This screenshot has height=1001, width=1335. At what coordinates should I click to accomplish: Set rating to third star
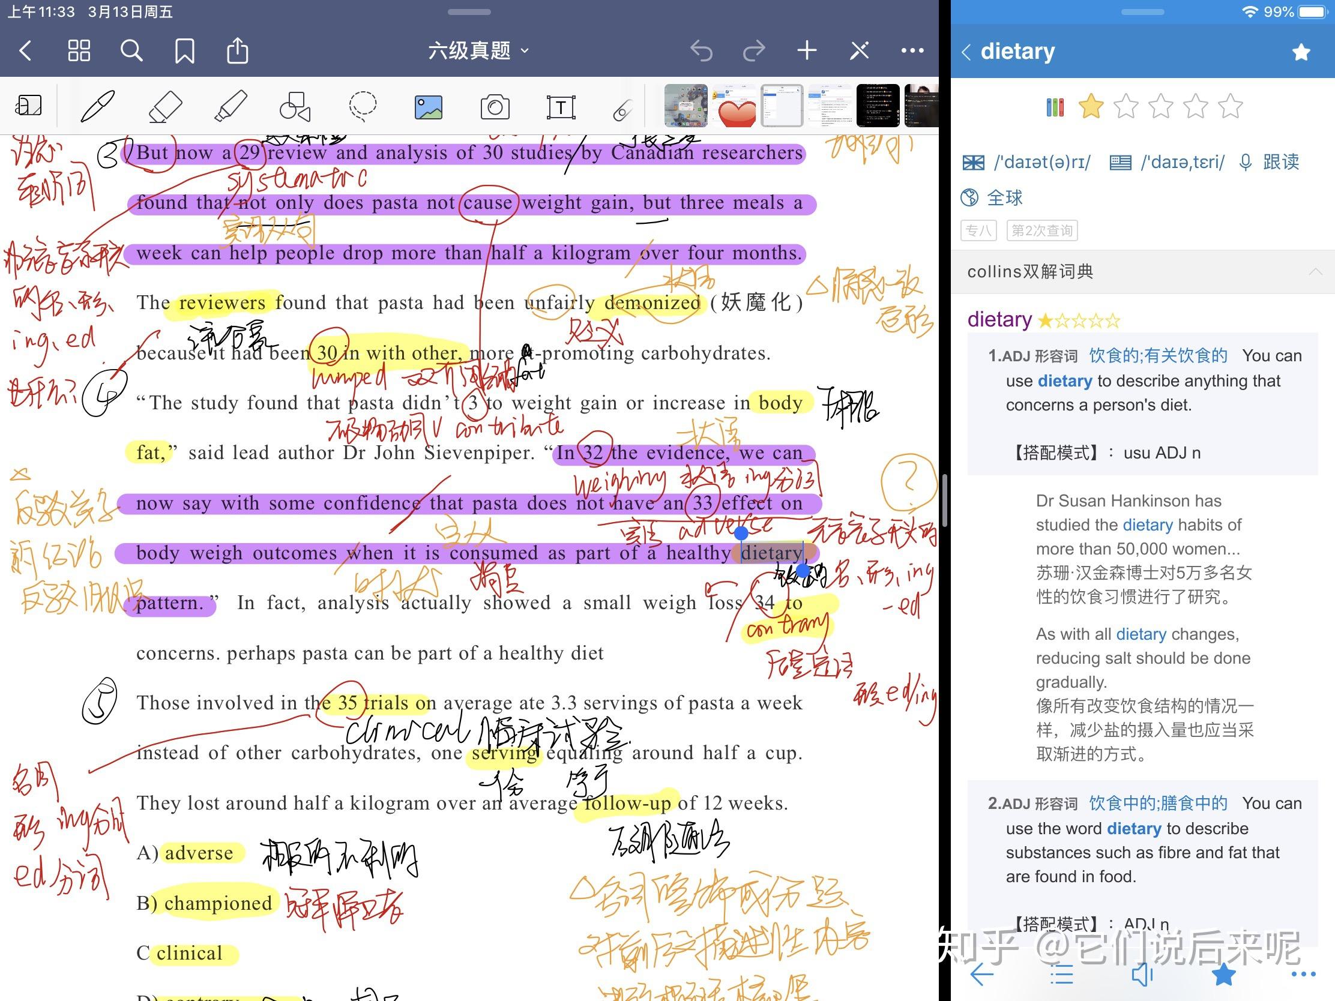pyautogui.click(x=1160, y=107)
